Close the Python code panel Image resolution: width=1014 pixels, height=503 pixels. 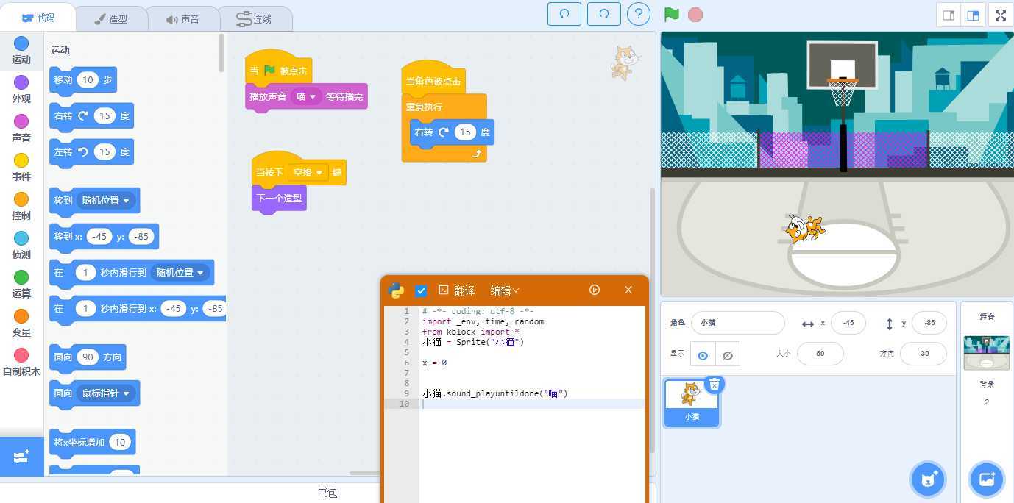628,290
